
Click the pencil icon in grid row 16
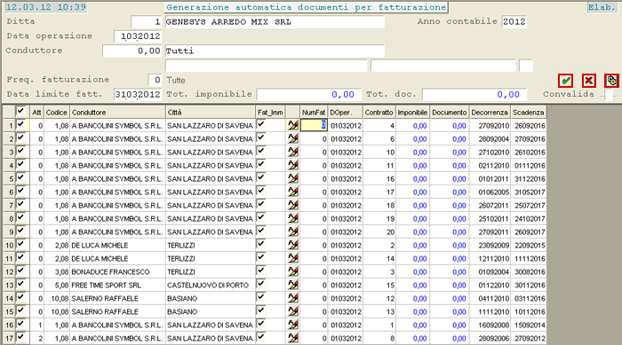tap(292, 325)
